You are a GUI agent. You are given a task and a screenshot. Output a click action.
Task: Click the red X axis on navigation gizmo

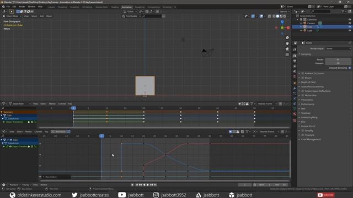click(288, 28)
